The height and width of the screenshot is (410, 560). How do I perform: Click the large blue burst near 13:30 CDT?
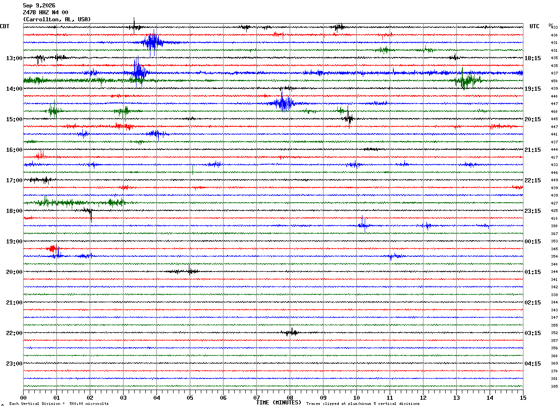pyautogui.click(x=138, y=72)
